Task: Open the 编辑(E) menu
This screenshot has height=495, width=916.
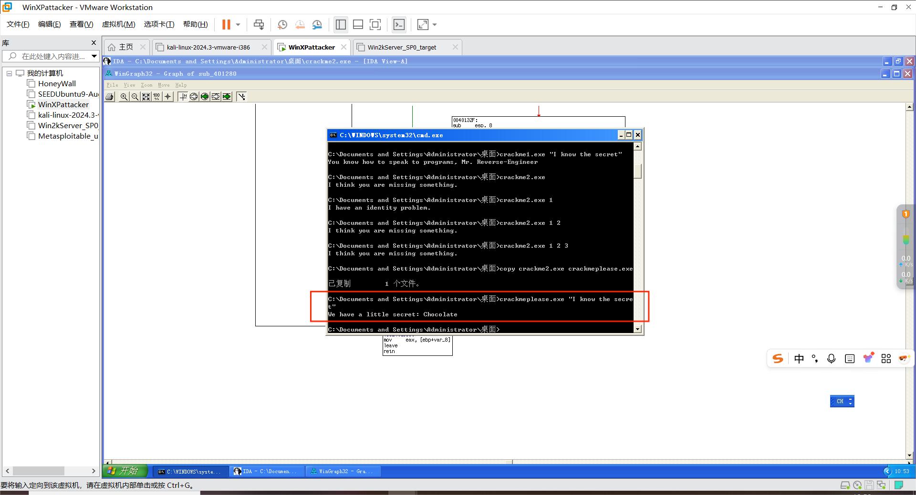Action: [50, 24]
